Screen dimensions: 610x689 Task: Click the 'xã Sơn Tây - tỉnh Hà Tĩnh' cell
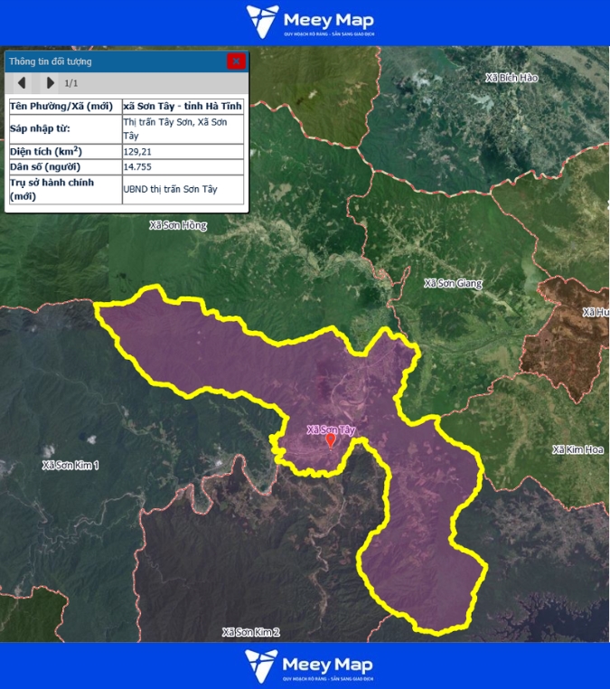pos(183,106)
